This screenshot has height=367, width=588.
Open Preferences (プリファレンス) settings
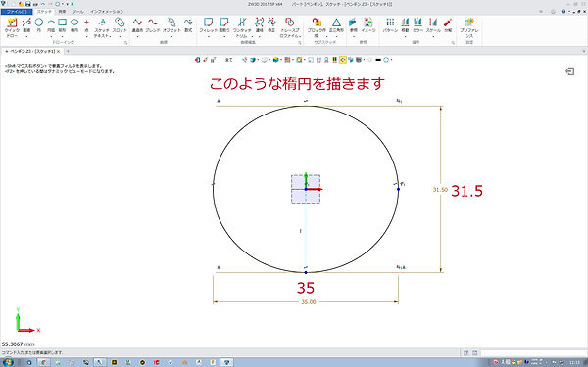click(469, 27)
